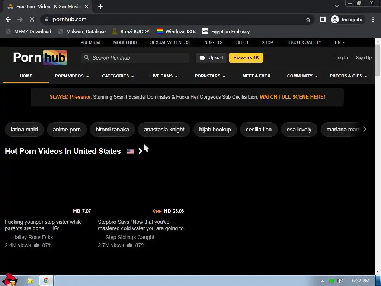
Task: Open the Bonzi BUDDY! bookmark
Action: click(131, 31)
